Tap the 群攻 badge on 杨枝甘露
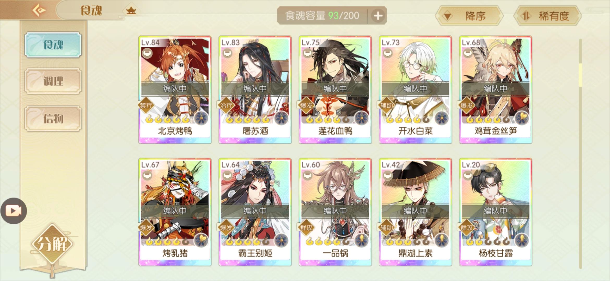Image resolution: width=610 pixels, height=281 pixels. click(x=467, y=228)
